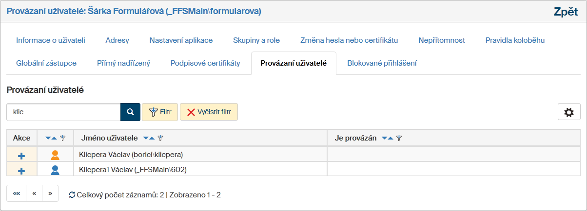Focus the search field containing "klic"
The height and width of the screenshot is (211, 587).
(x=63, y=112)
